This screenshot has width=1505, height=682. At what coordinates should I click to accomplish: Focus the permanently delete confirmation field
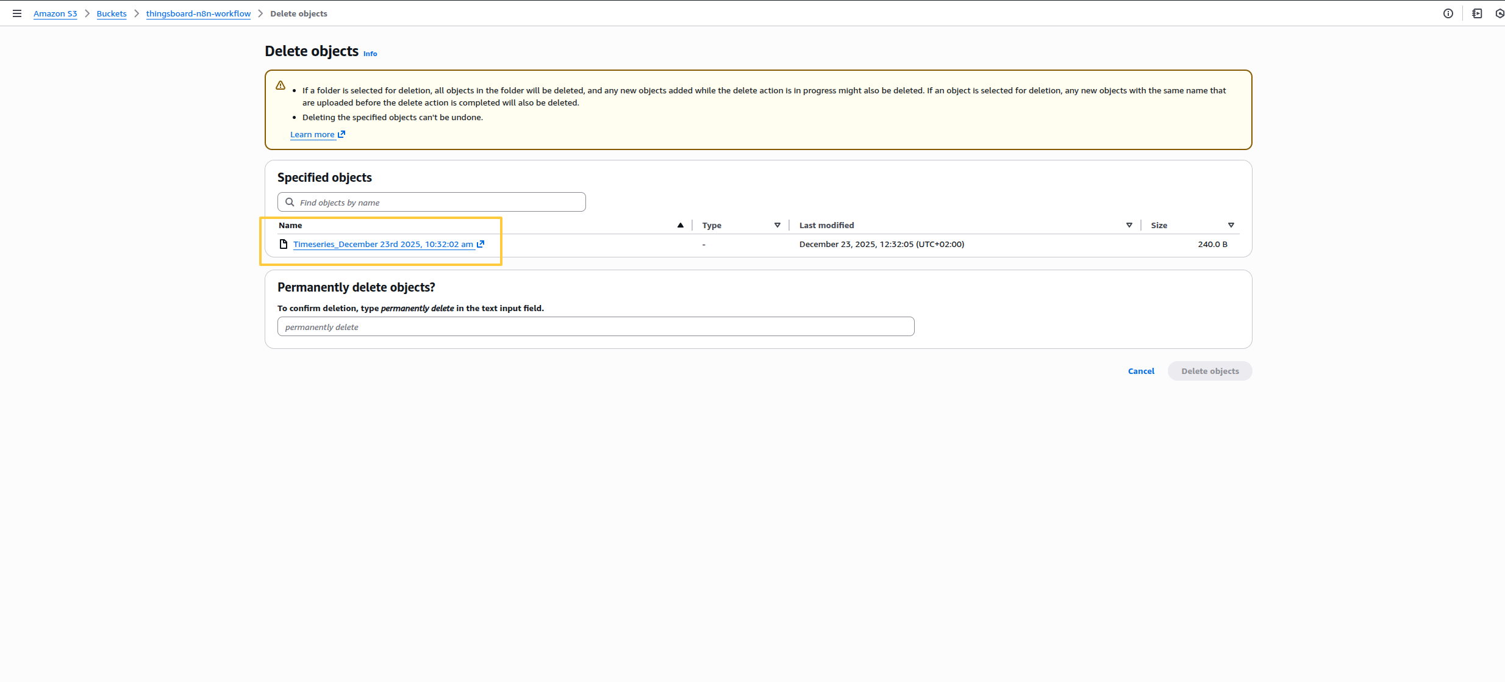click(x=595, y=326)
